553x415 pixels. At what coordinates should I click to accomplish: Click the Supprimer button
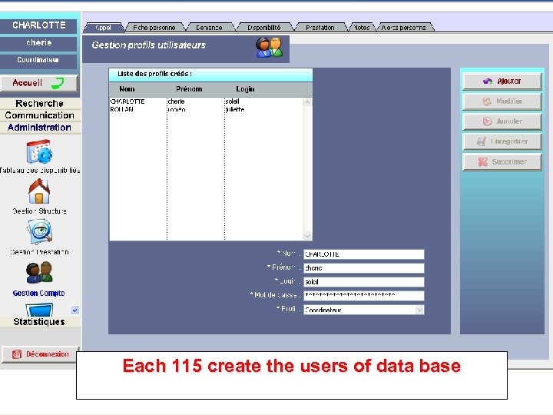[x=502, y=162]
